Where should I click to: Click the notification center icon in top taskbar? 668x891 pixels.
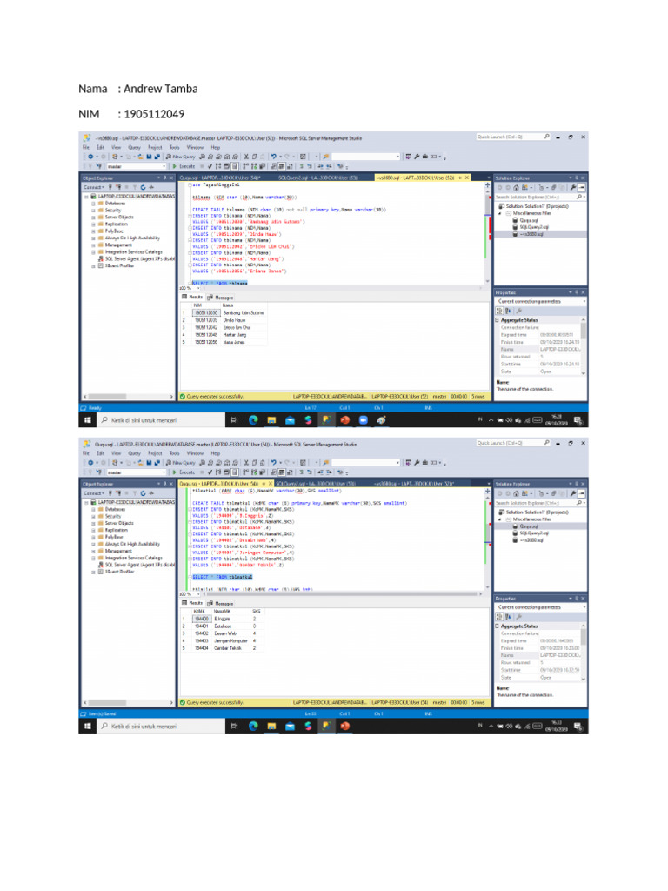tap(578, 420)
